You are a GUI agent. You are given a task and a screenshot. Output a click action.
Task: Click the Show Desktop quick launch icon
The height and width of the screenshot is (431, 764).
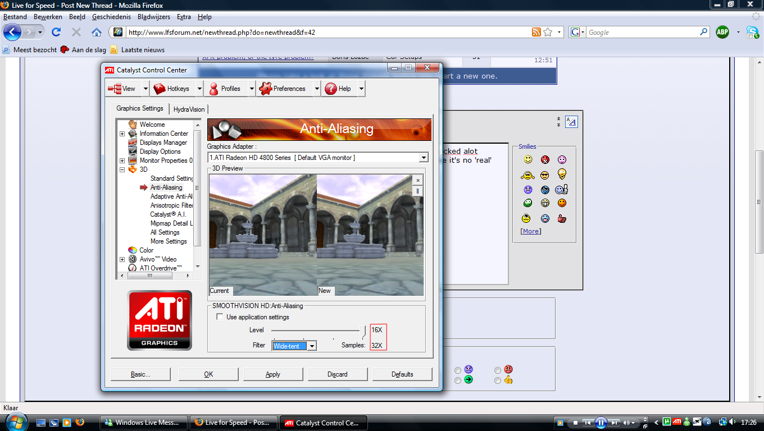[41, 422]
